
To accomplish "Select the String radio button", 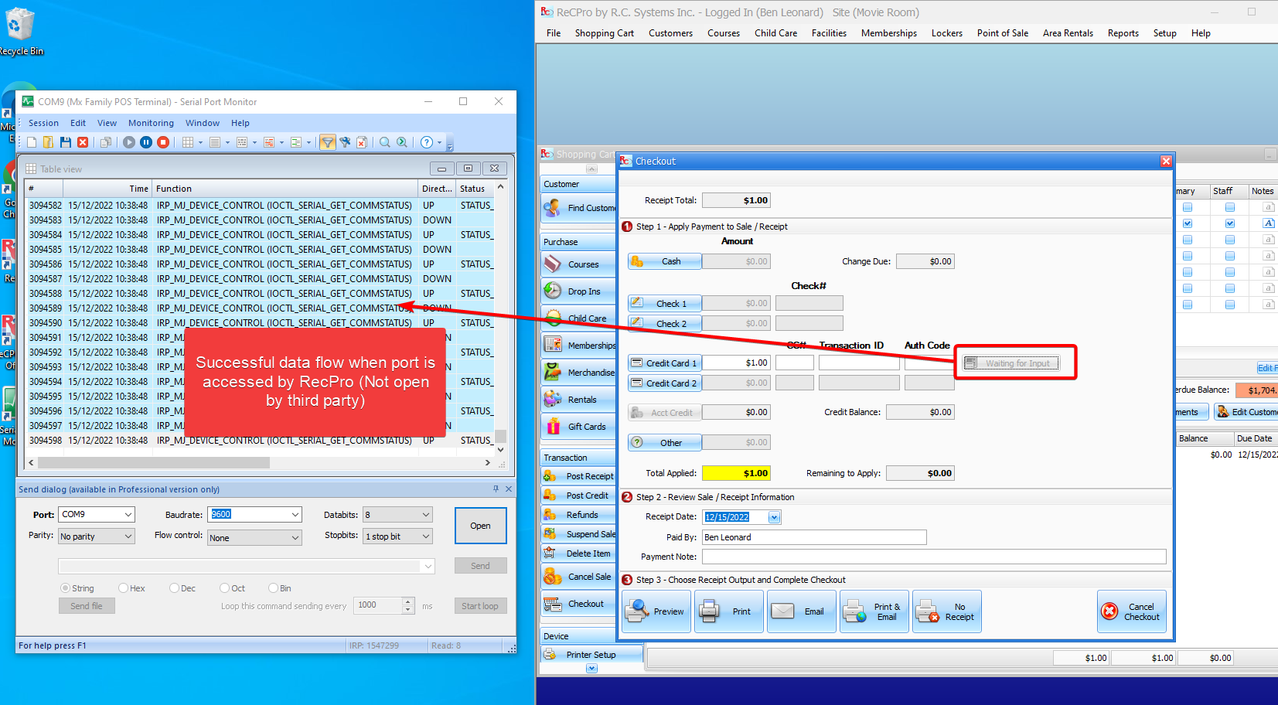I will pos(65,588).
